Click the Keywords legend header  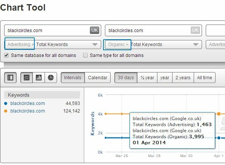42,95
